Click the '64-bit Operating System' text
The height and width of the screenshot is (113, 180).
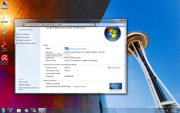pyautogui.click(x=73, y=58)
